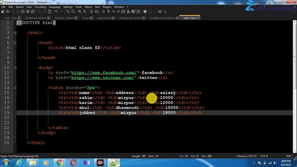Click the volume icon in system tray
Screen dimensions: 297x167
(x=275, y=163)
